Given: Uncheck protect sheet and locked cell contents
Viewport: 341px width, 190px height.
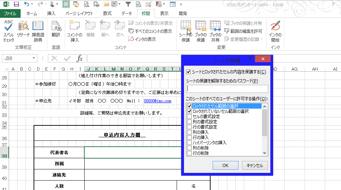Looking at the screenshot, I should [189, 72].
